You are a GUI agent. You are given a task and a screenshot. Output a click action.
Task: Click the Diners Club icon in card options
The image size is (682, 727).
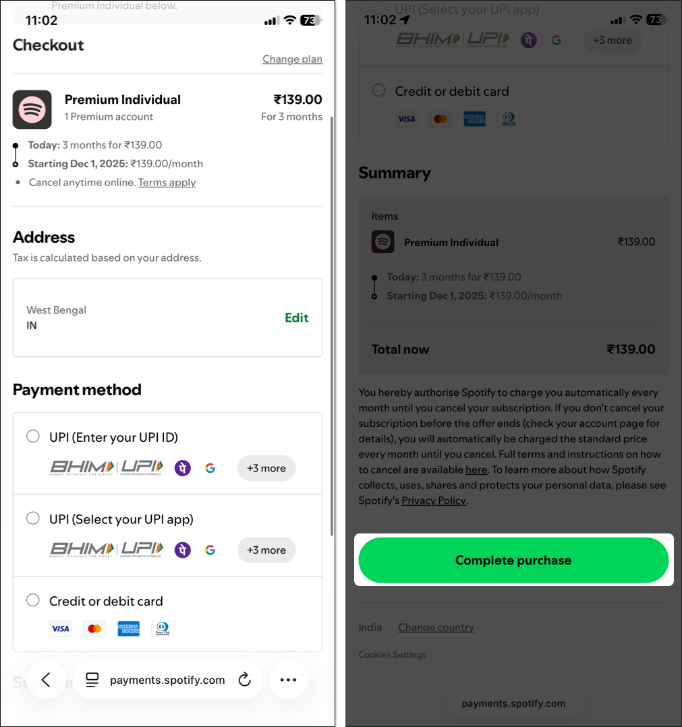(x=163, y=628)
